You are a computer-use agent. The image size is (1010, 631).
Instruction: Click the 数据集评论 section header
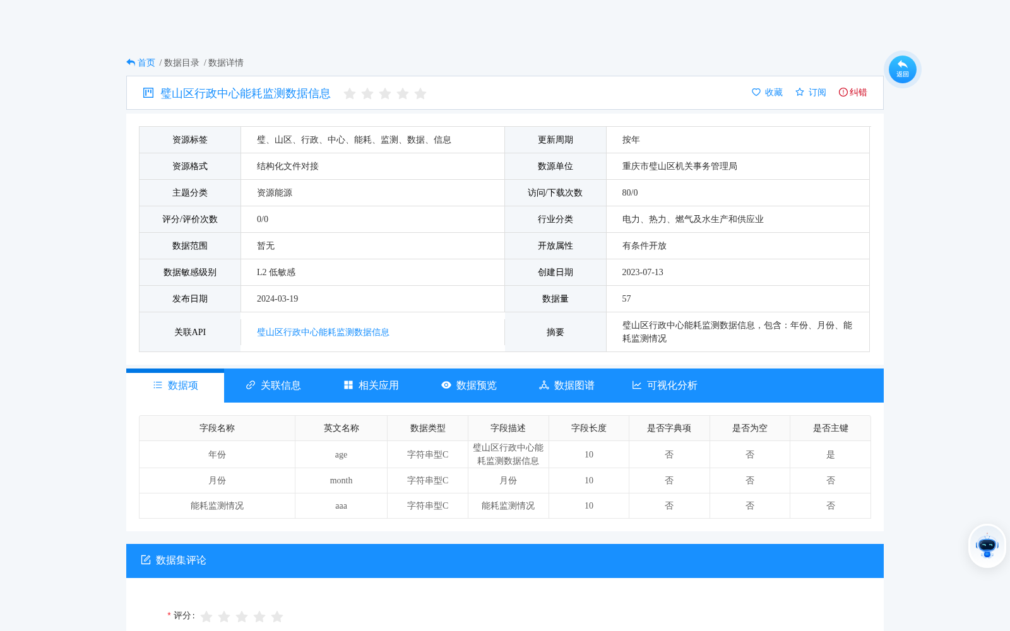pyautogui.click(x=505, y=560)
